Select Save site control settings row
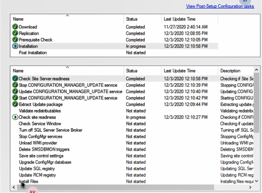262x193 pixels. point(132,156)
